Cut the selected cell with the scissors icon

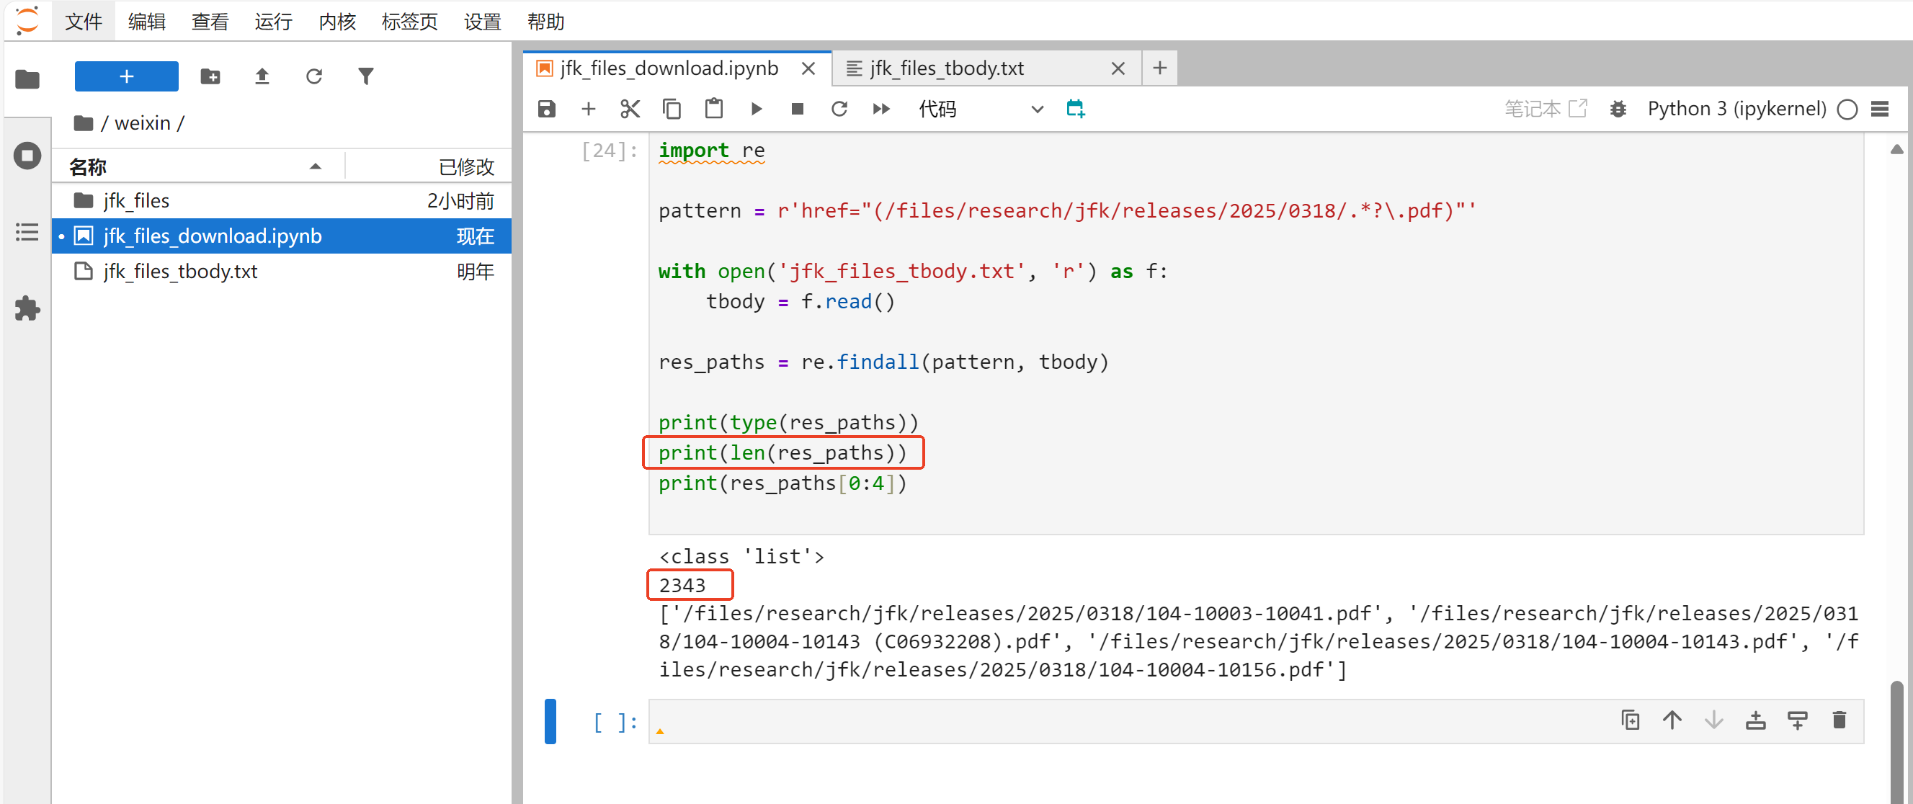(x=630, y=109)
